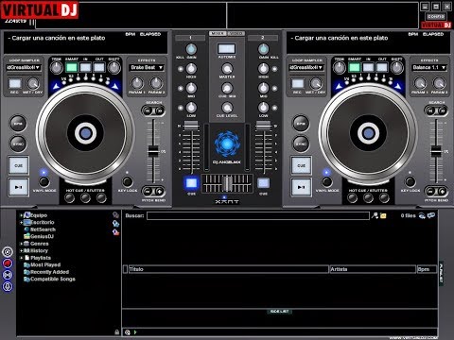Click the right deck pitch bend plus button
This screenshot has height=340, width=454.
[x=443, y=191]
